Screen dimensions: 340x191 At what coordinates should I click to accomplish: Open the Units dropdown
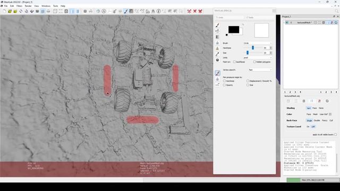coord(257,58)
